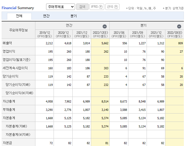Click the 당기순이익(지배) row label
The image size is (186, 146).
pyautogui.click(x=18, y=85)
